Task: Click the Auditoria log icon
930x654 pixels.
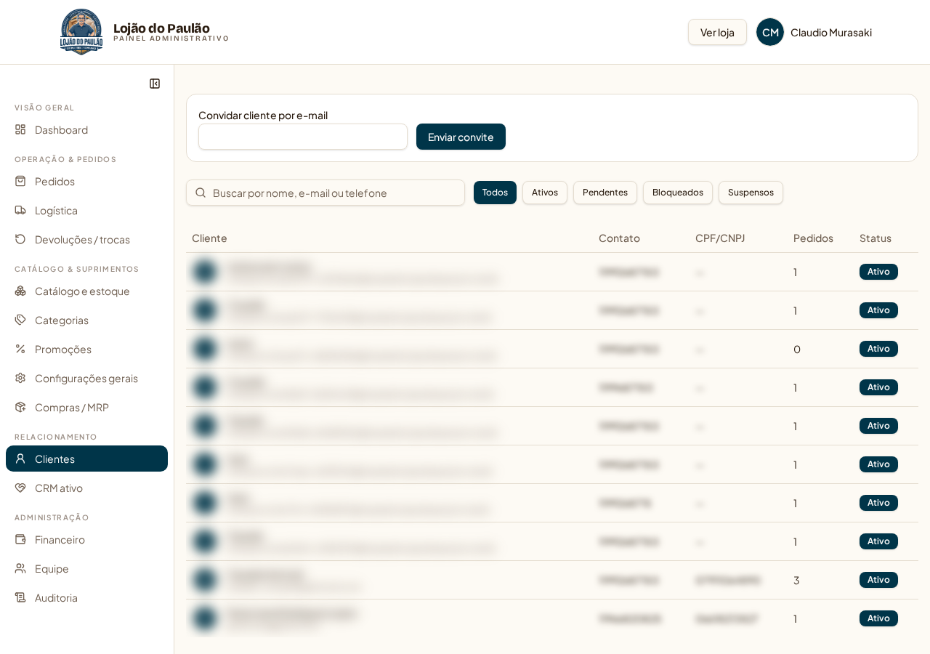Action: click(20, 597)
